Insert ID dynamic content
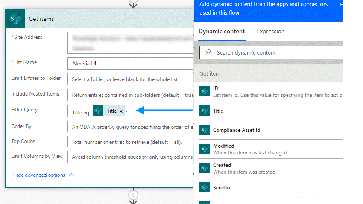This screenshot has height=204, width=363. [x=271, y=91]
